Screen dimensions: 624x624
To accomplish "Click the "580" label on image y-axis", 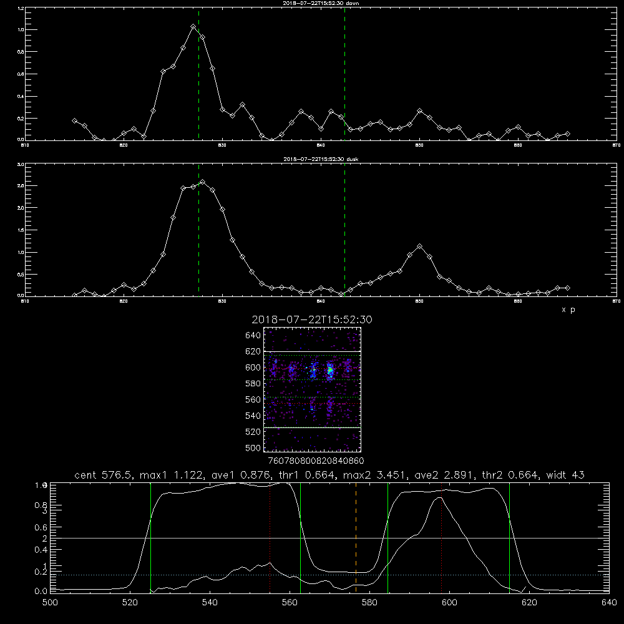I will pyautogui.click(x=253, y=384).
